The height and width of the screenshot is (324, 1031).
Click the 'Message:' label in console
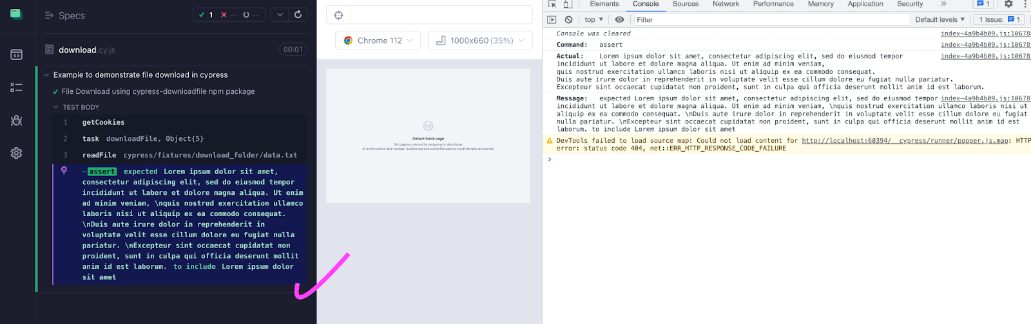pyautogui.click(x=572, y=99)
